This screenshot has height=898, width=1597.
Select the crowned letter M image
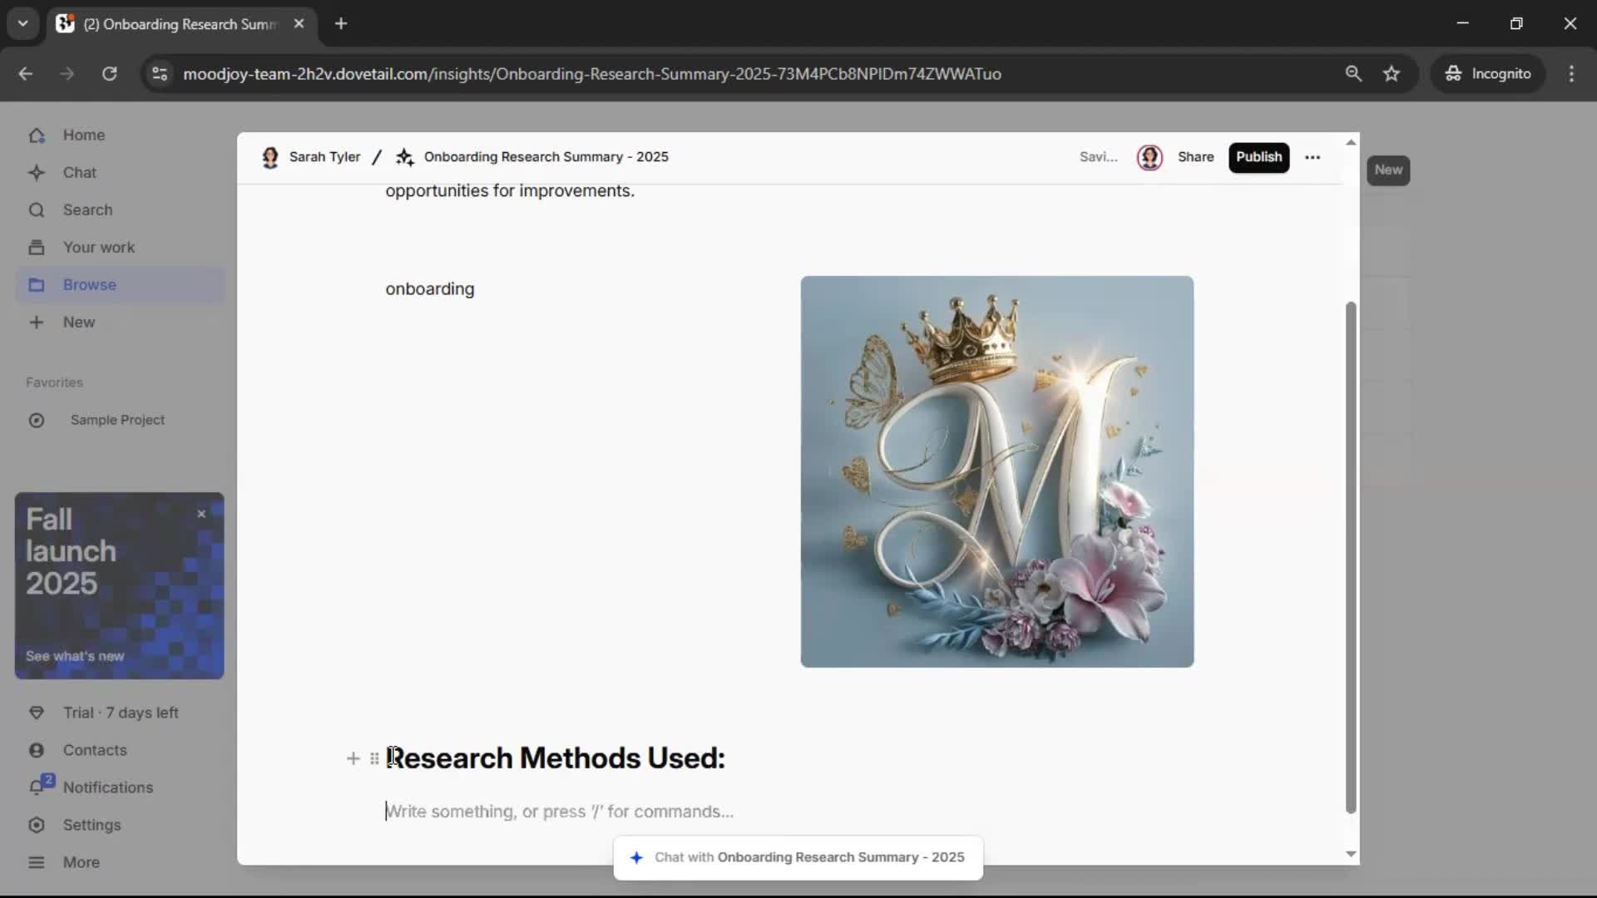[996, 471]
